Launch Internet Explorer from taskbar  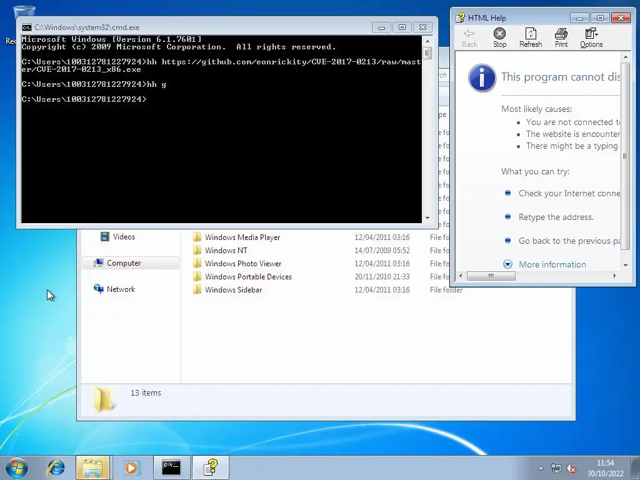click(x=56, y=467)
